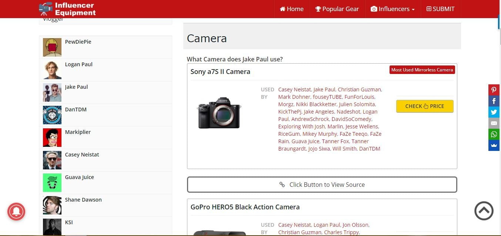Click Julien Solomita in used-by list

pos(357,104)
